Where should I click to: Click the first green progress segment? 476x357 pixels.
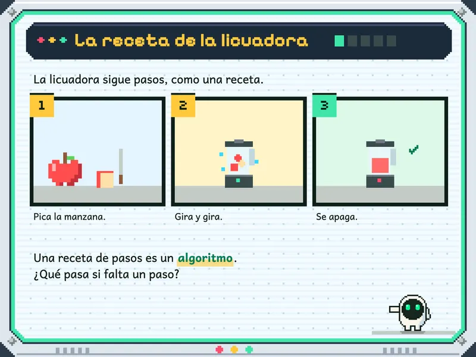pyautogui.click(x=339, y=40)
